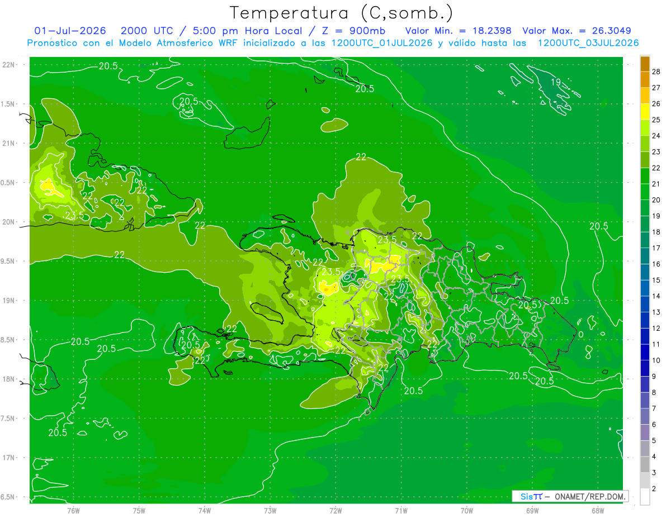Click the "72W" longitude axis label
This screenshot has height=518, width=671.
pos(335,510)
